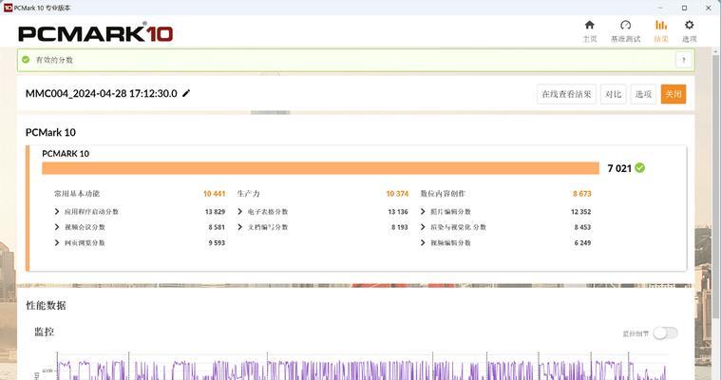Click the 有效的分数 banner text
The image size is (721, 380).
pos(54,60)
